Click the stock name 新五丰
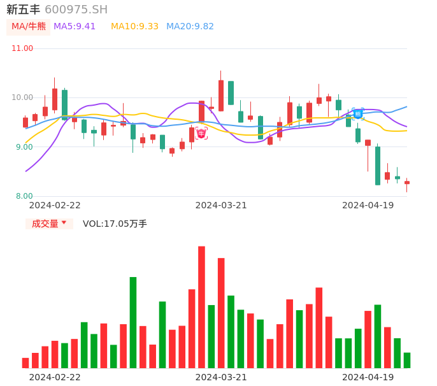 pyautogui.click(x=23, y=10)
